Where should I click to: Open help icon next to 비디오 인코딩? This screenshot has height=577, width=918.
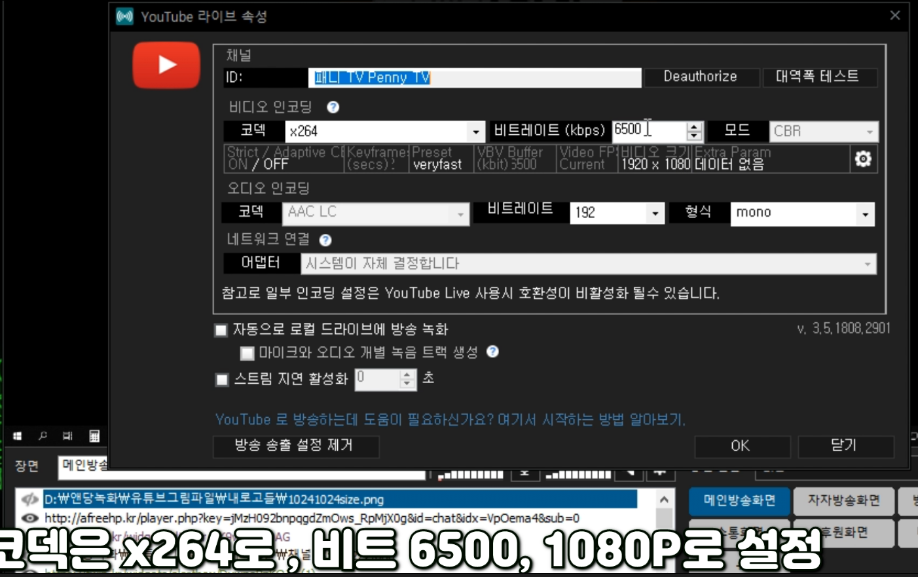(x=333, y=107)
